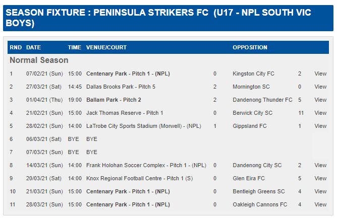Open View link for Berwick City SC match
337x220 pixels.
pos(320,113)
